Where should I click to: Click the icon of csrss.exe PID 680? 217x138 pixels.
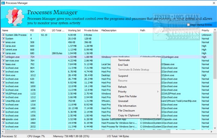(x=4, y=53)
